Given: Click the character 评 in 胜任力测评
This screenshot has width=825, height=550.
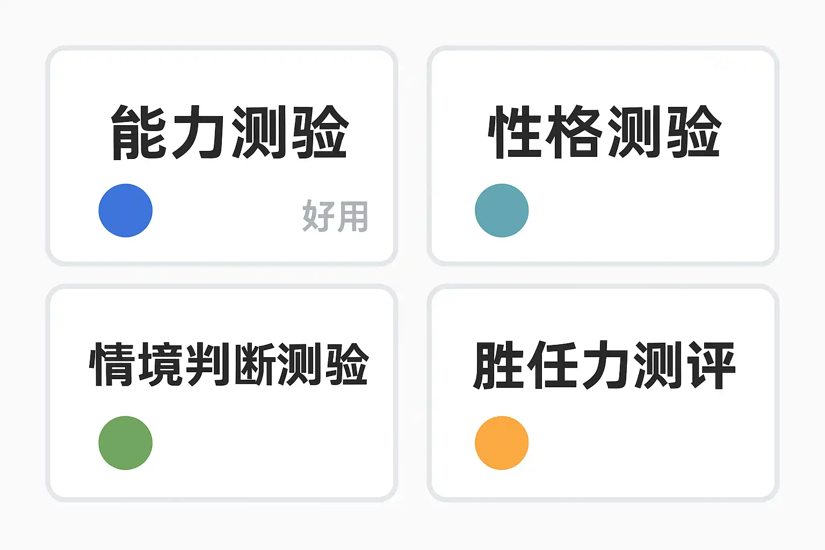Looking at the screenshot, I should pos(712,365).
